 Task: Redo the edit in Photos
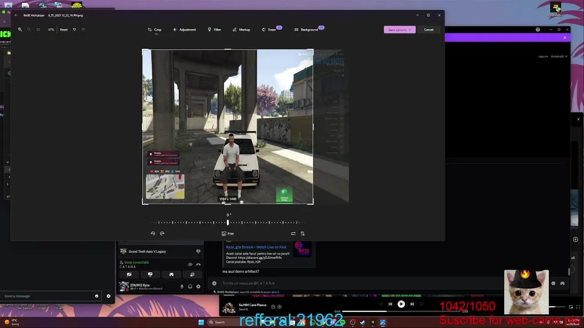(83, 30)
